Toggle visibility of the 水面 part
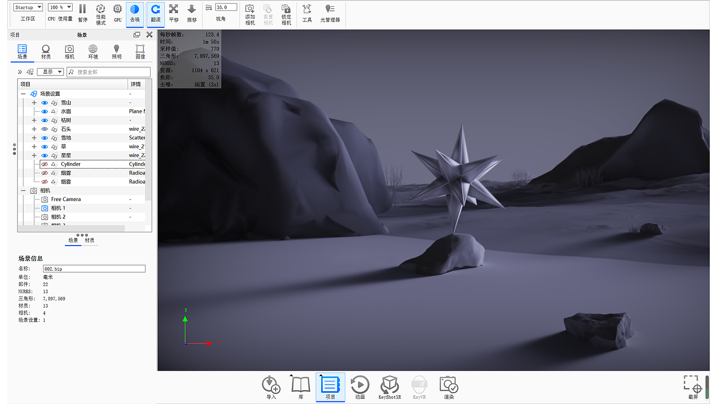The width and height of the screenshot is (717, 404). [45, 111]
